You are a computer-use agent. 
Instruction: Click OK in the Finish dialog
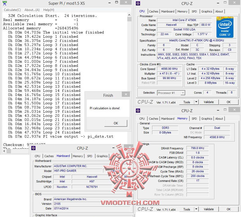116,123
